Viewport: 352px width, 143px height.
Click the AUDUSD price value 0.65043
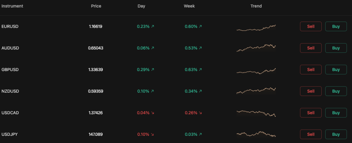96,48
